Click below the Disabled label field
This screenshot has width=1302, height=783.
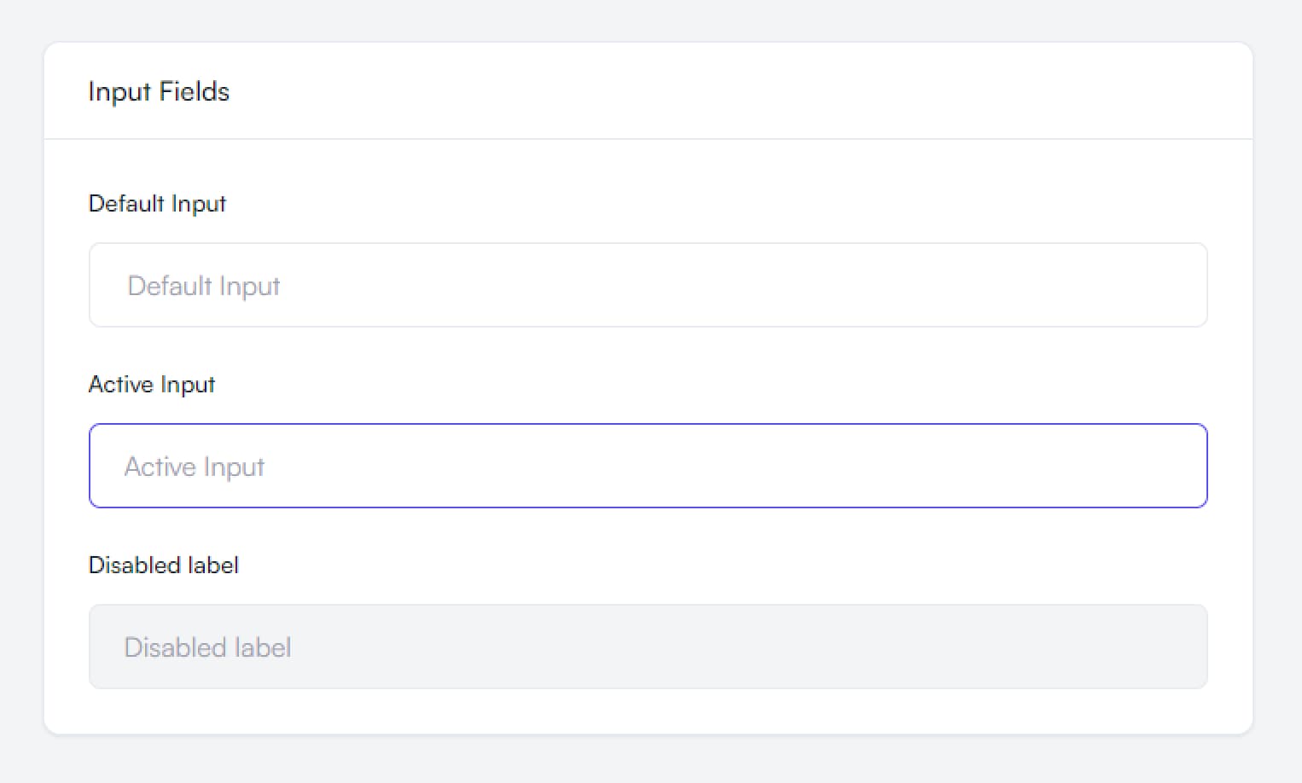[648, 708]
